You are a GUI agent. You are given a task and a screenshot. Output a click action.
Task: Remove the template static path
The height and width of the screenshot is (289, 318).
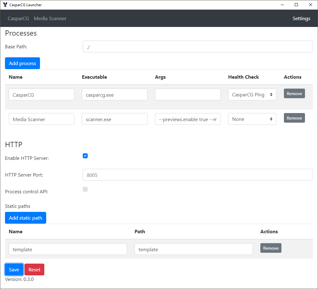[x=271, y=248]
